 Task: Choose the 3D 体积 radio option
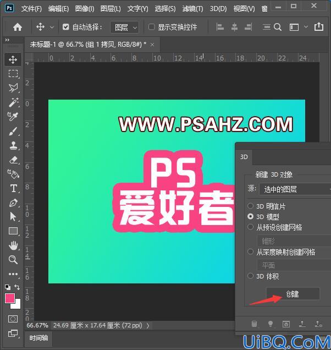tap(250, 276)
